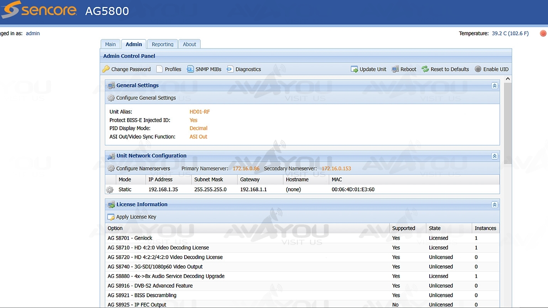
Task: Open Configure Nameservers
Action: point(143,168)
